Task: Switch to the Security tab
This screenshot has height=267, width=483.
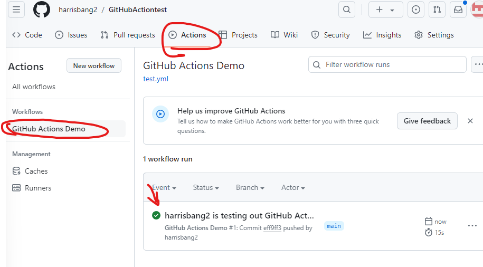Action: point(330,35)
